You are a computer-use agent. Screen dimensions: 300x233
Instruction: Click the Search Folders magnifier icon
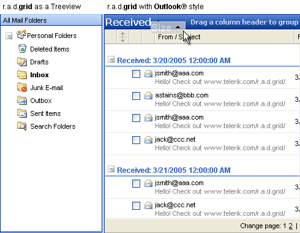22,126
